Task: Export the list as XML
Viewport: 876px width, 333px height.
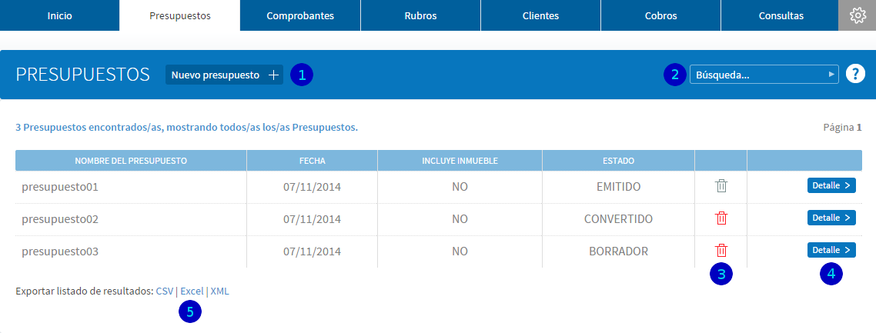Action: (x=219, y=291)
